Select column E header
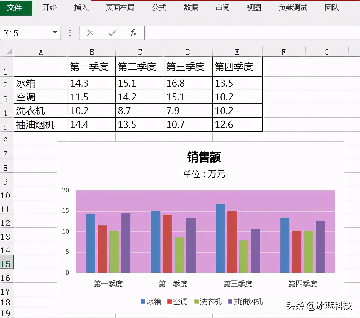 [237, 52]
